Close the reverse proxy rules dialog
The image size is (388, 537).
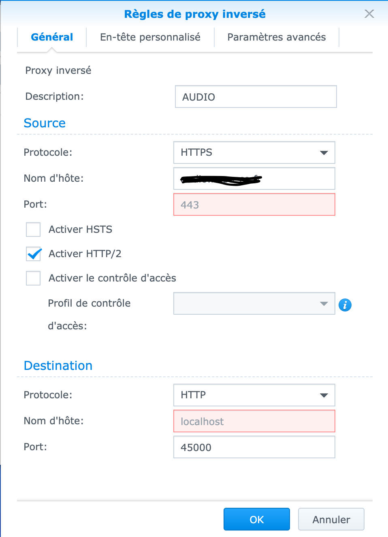pyautogui.click(x=369, y=14)
